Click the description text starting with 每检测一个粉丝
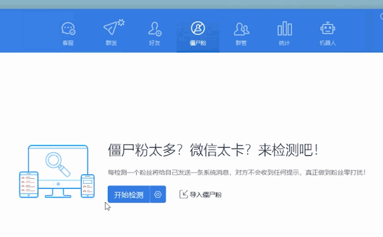The width and height of the screenshot is (383, 237). [x=237, y=172]
